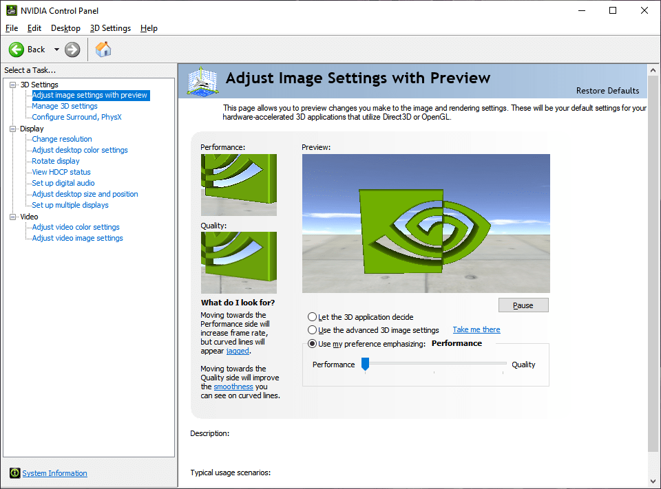This screenshot has height=489, width=661.
Task: Open Adjust video color settings
Action: point(76,227)
